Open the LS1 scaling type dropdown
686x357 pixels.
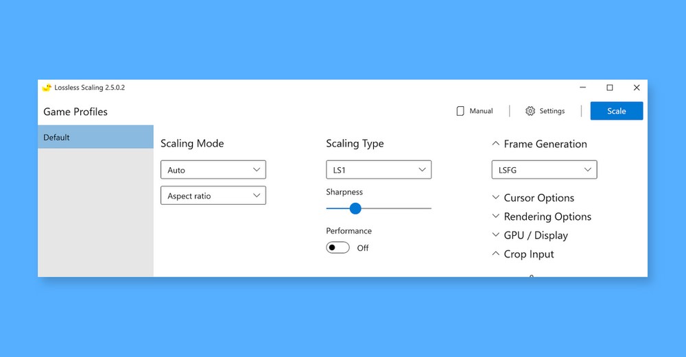coord(378,169)
